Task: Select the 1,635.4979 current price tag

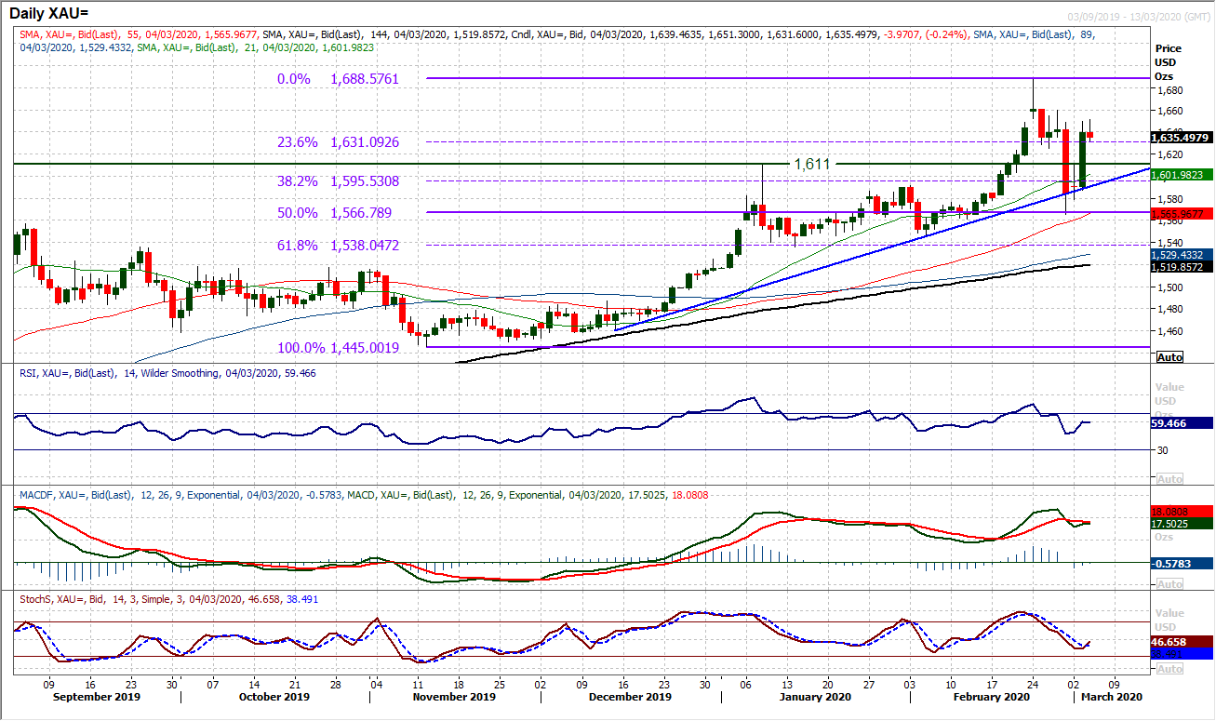Action: [1182, 138]
